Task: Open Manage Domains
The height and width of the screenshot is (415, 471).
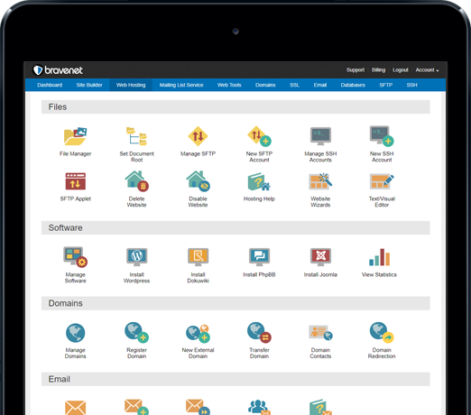Action: [75, 333]
